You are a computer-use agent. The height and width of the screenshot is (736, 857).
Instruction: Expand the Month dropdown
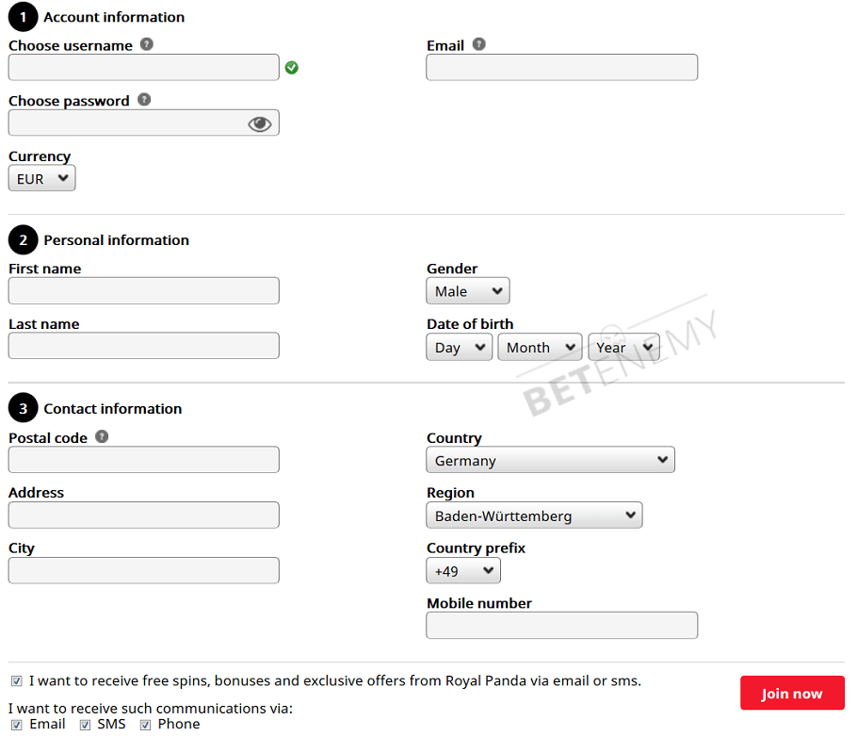540,347
